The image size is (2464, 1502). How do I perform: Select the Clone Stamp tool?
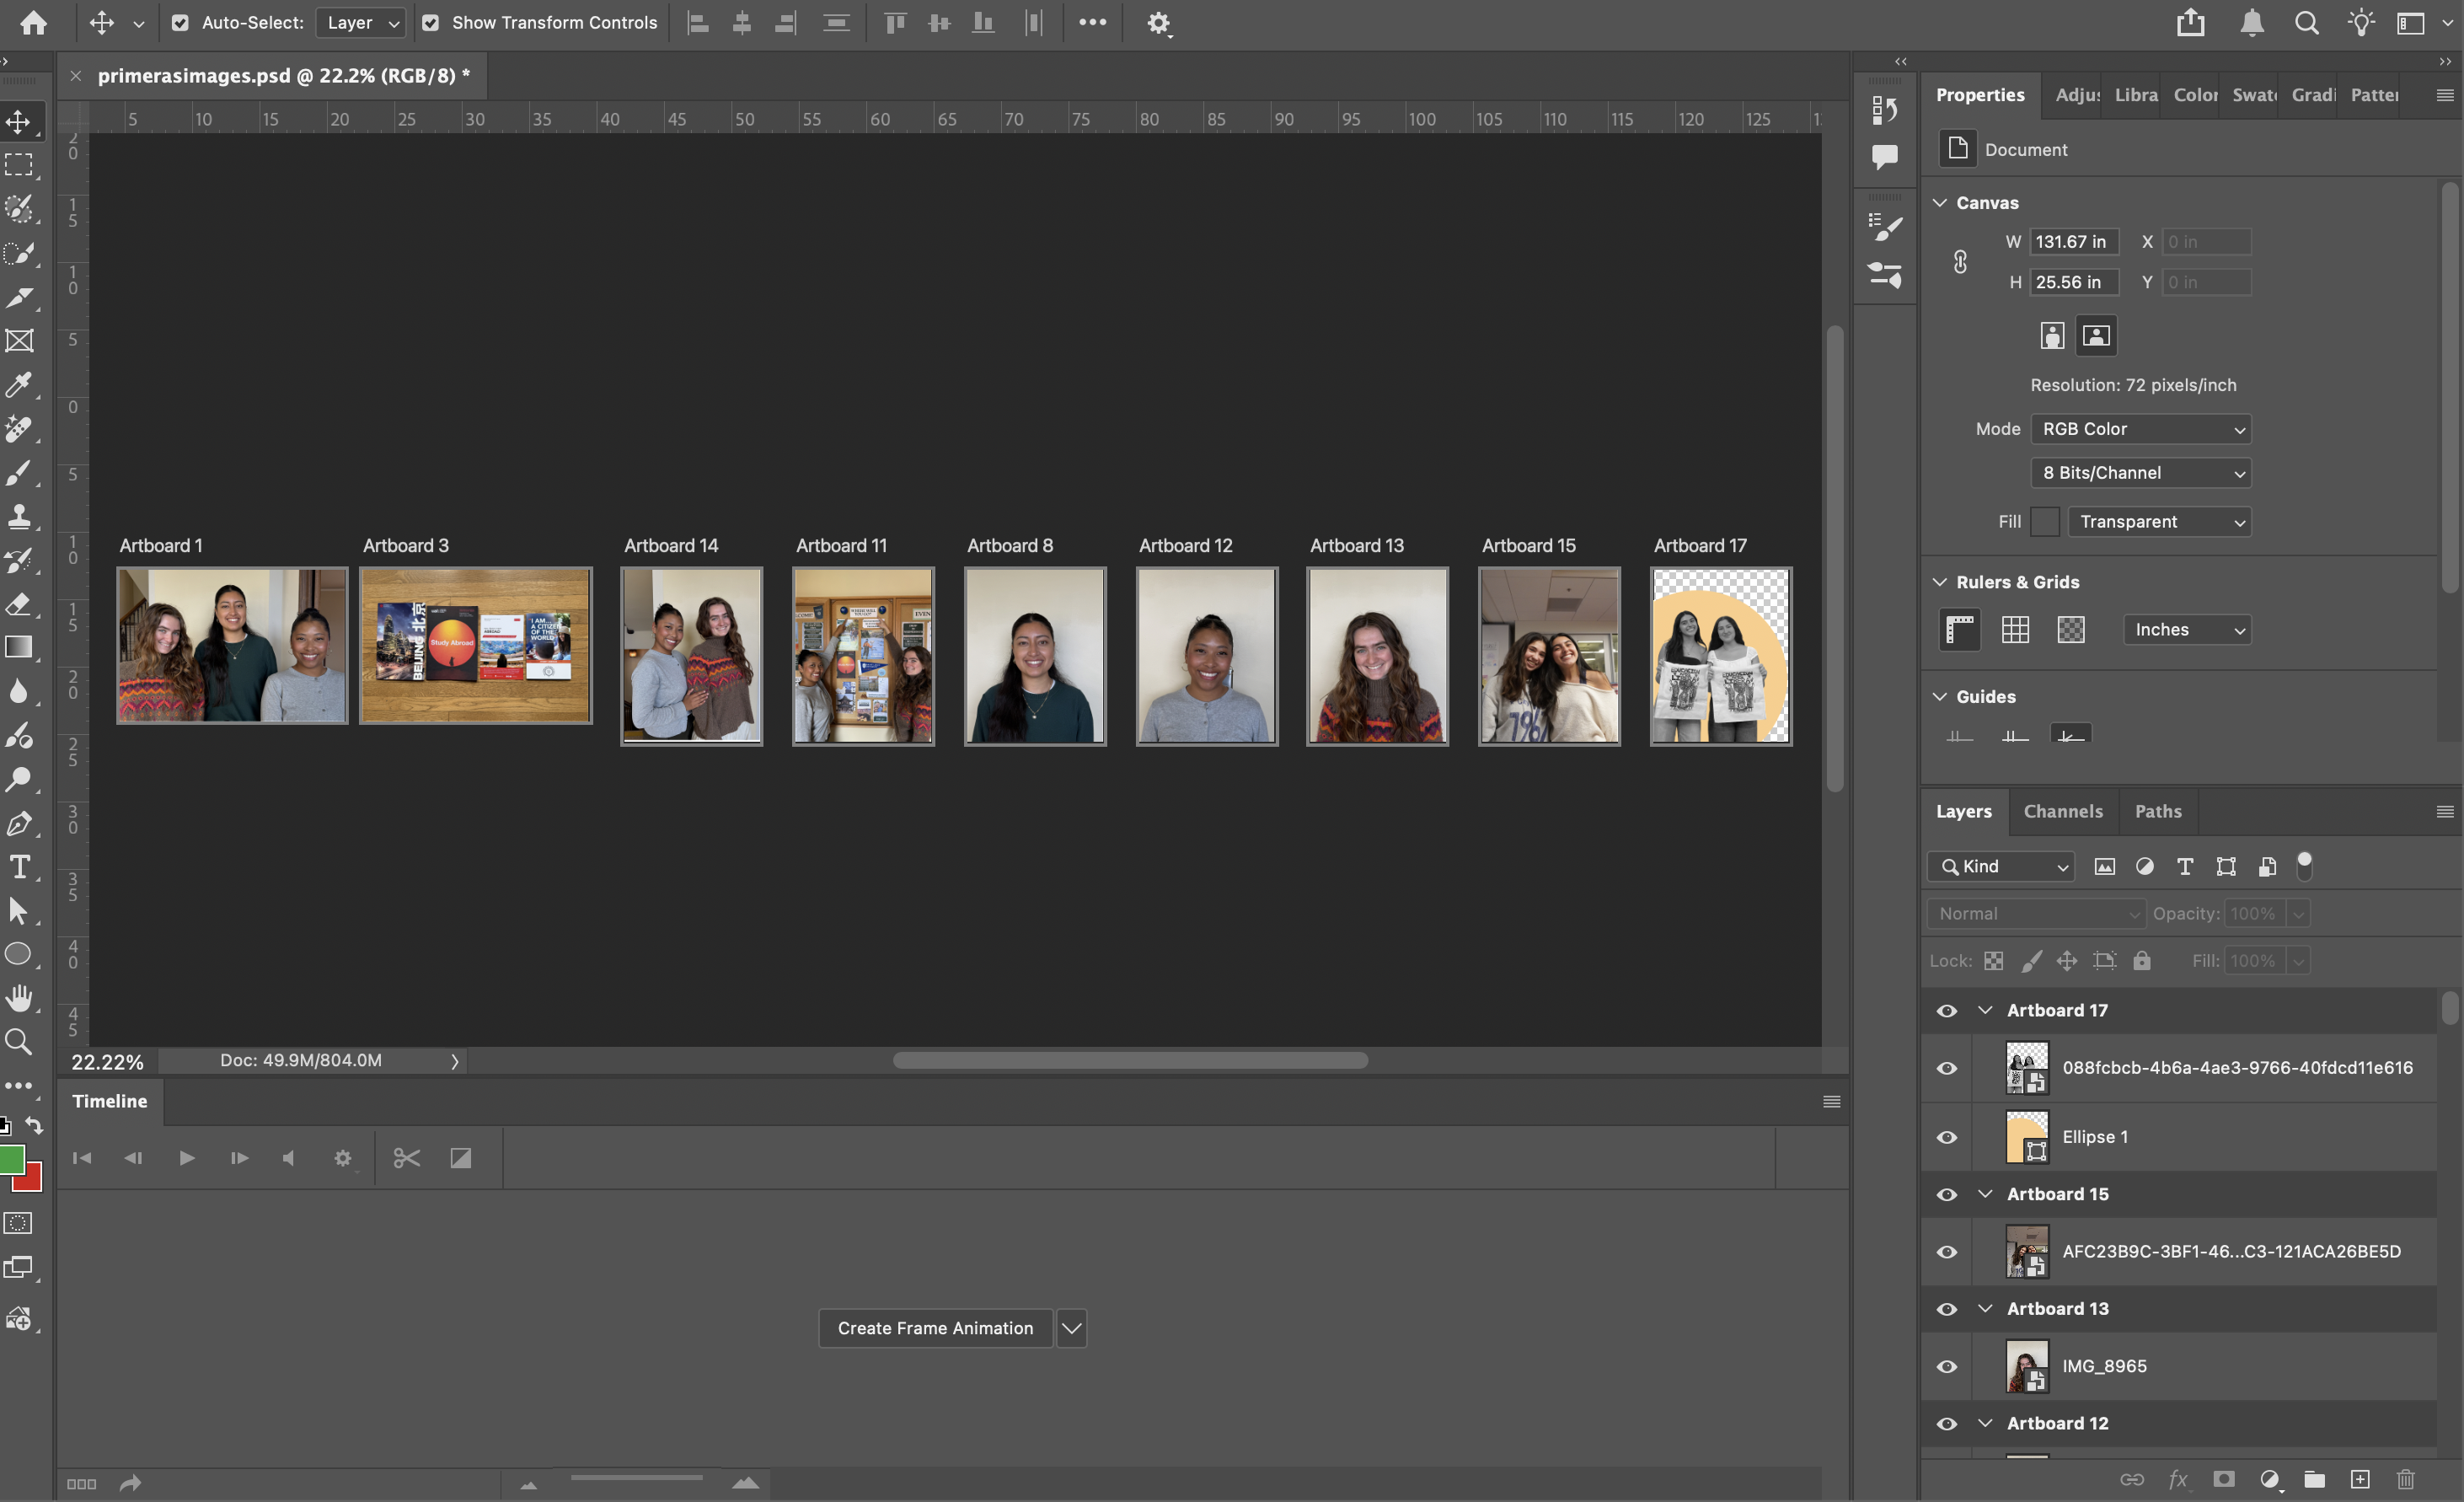[x=19, y=517]
